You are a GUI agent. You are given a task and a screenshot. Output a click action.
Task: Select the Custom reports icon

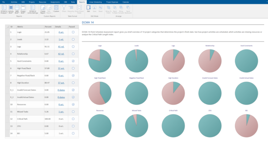57,9
